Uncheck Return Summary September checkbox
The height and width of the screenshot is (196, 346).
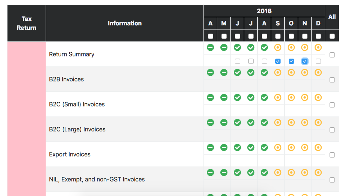tap(278, 61)
